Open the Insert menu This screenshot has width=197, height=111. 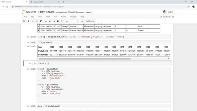(48, 17)
